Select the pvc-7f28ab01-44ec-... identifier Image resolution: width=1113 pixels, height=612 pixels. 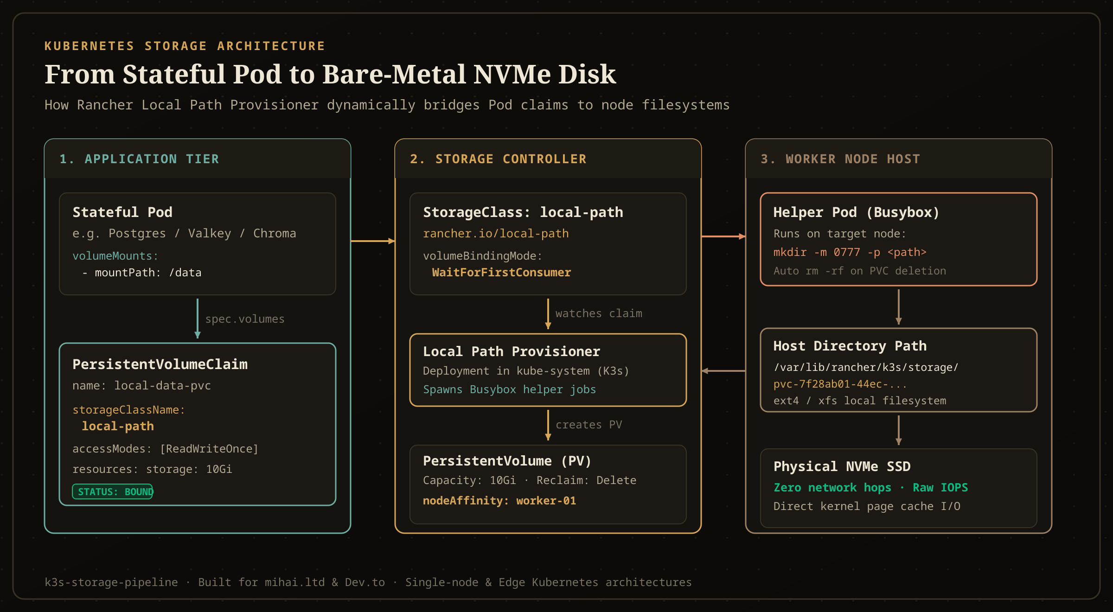click(x=840, y=384)
